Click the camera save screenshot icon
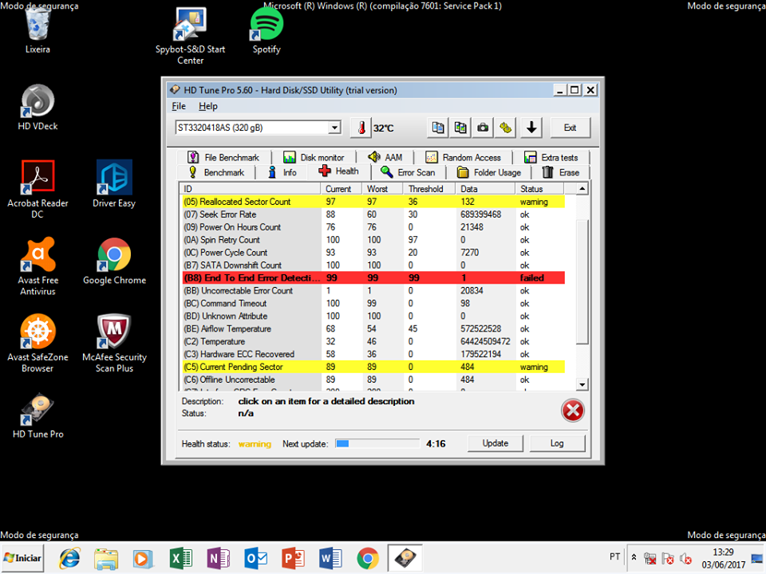The width and height of the screenshot is (766, 574). click(x=483, y=128)
